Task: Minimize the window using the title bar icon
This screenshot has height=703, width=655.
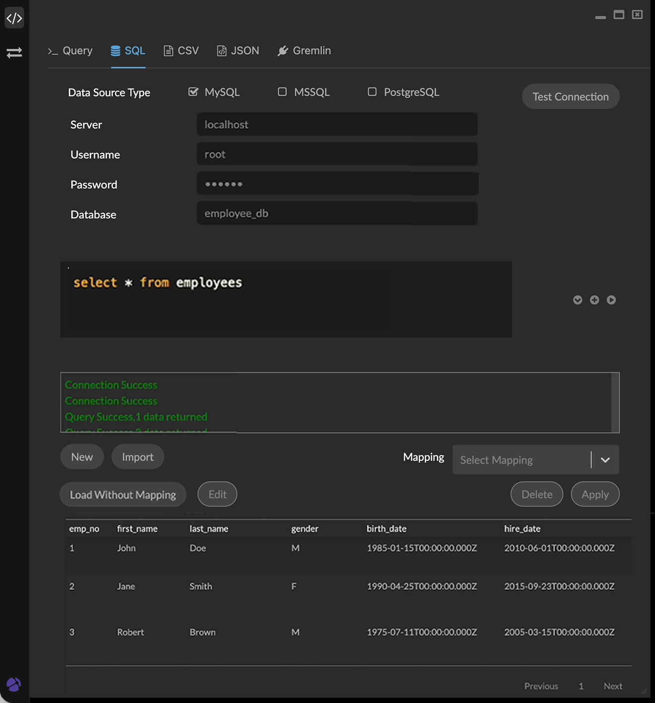Action: point(600,17)
